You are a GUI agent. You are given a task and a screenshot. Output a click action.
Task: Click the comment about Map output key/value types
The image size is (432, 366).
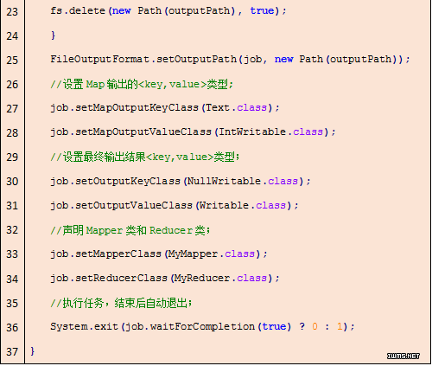click(142, 84)
